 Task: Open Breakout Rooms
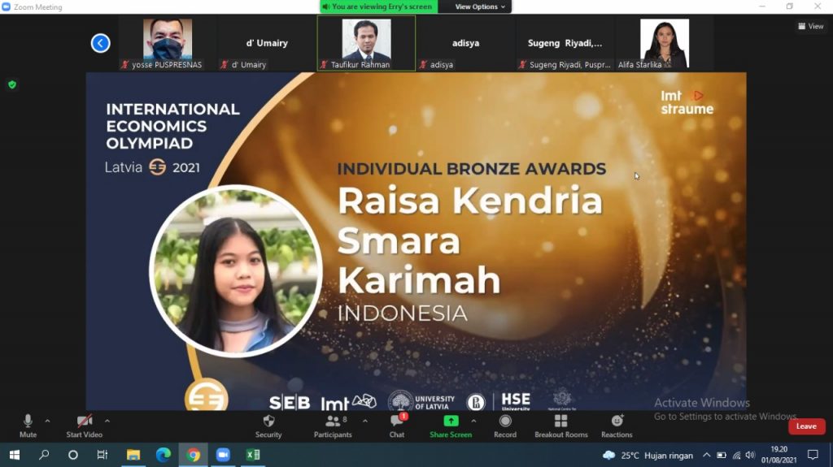(x=560, y=421)
